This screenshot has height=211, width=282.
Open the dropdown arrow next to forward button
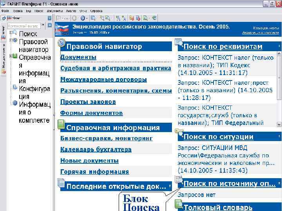87,18
